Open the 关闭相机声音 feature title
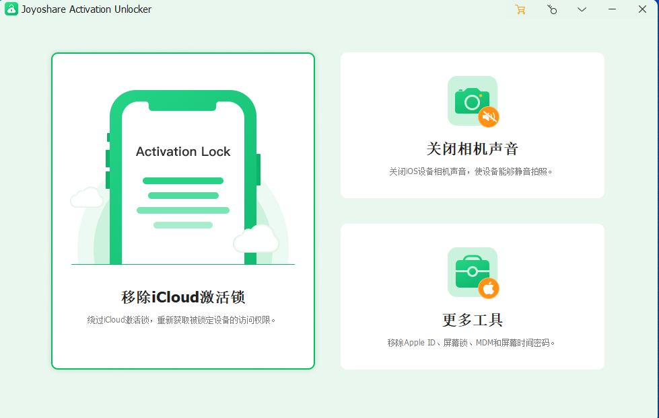659x418 pixels. [x=473, y=149]
